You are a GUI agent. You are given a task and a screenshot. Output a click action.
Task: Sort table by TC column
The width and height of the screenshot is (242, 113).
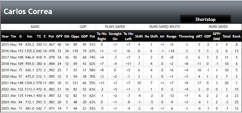(x=39, y=36)
